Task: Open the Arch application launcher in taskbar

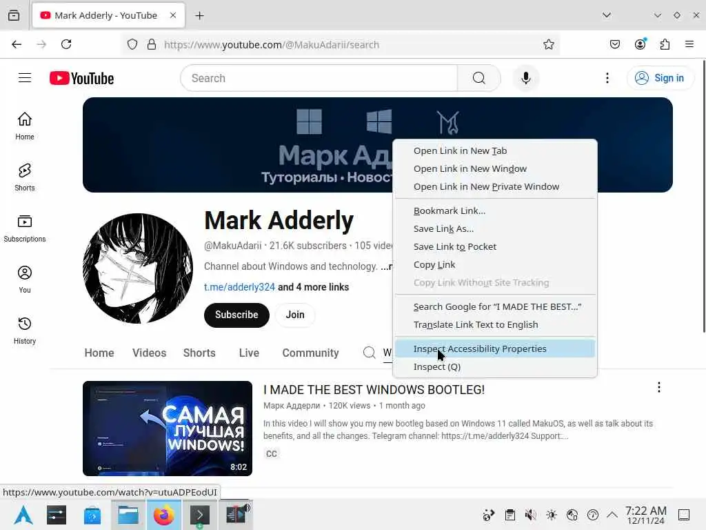Action: coord(23,515)
